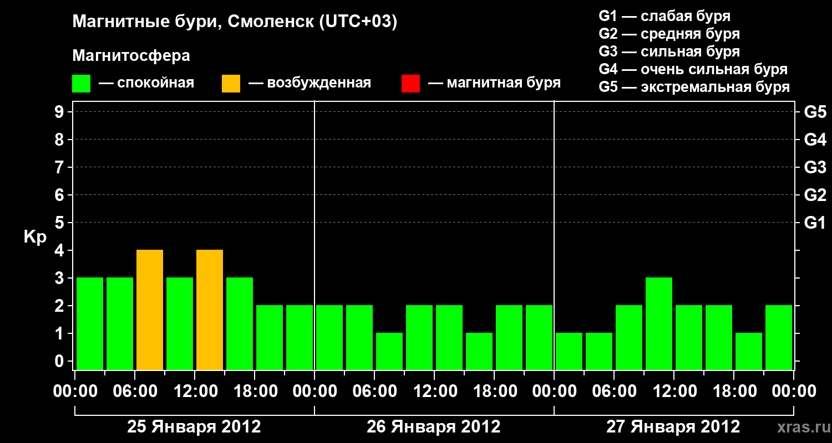Click the orange 'возбужденная' legend swatch
832x443 pixels.
pos(231,84)
